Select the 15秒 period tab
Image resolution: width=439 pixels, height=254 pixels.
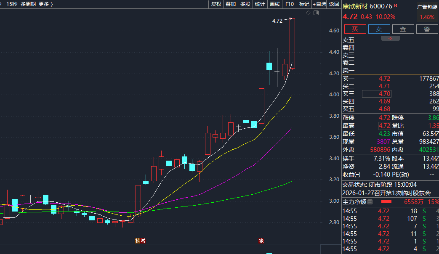coord(11,4)
